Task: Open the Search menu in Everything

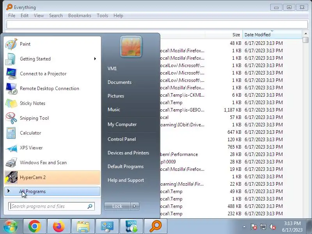Action: (56, 16)
